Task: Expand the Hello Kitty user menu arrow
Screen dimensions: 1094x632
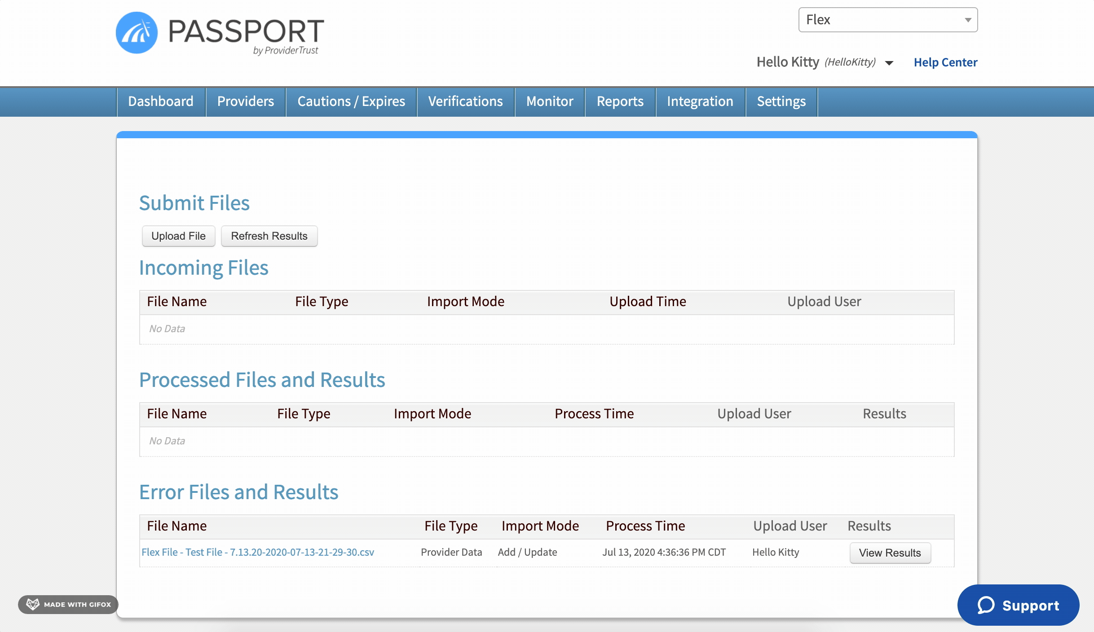Action: pyautogui.click(x=889, y=63)
